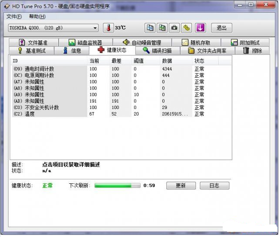The width and height of the screenshot is (280, 237).
Task: Switch to the 擦除 tab
Action: (252, 51)
